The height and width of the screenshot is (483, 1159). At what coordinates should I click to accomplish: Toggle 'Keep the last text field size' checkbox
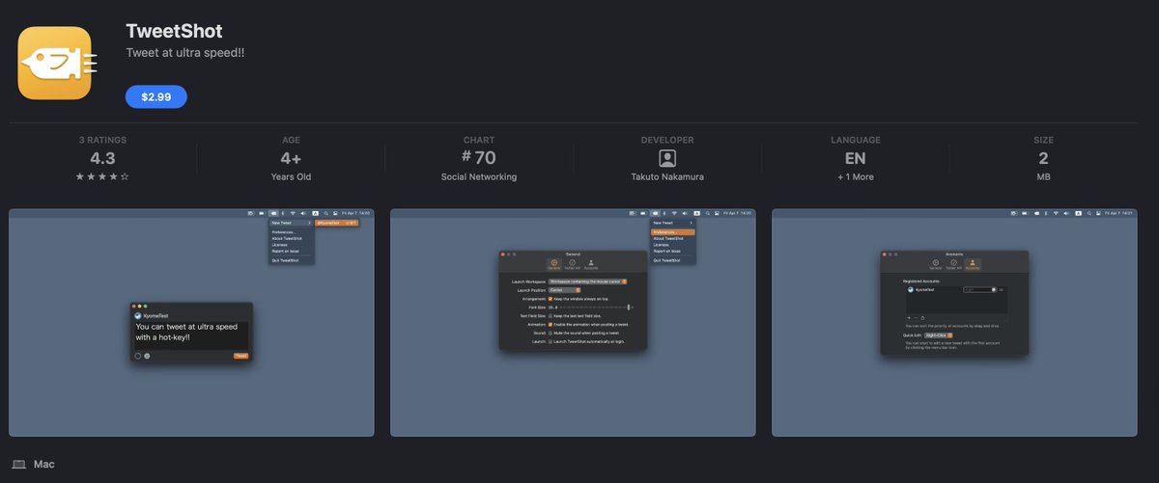(551, 315)
